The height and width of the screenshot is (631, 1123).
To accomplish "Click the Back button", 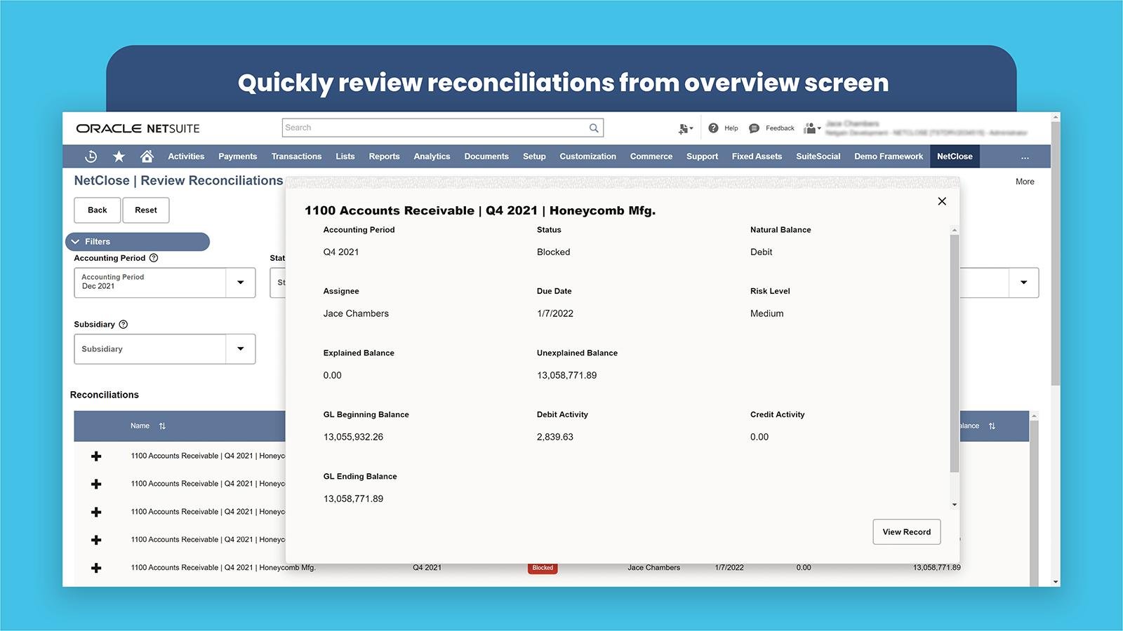I will [x=97, y=210].
